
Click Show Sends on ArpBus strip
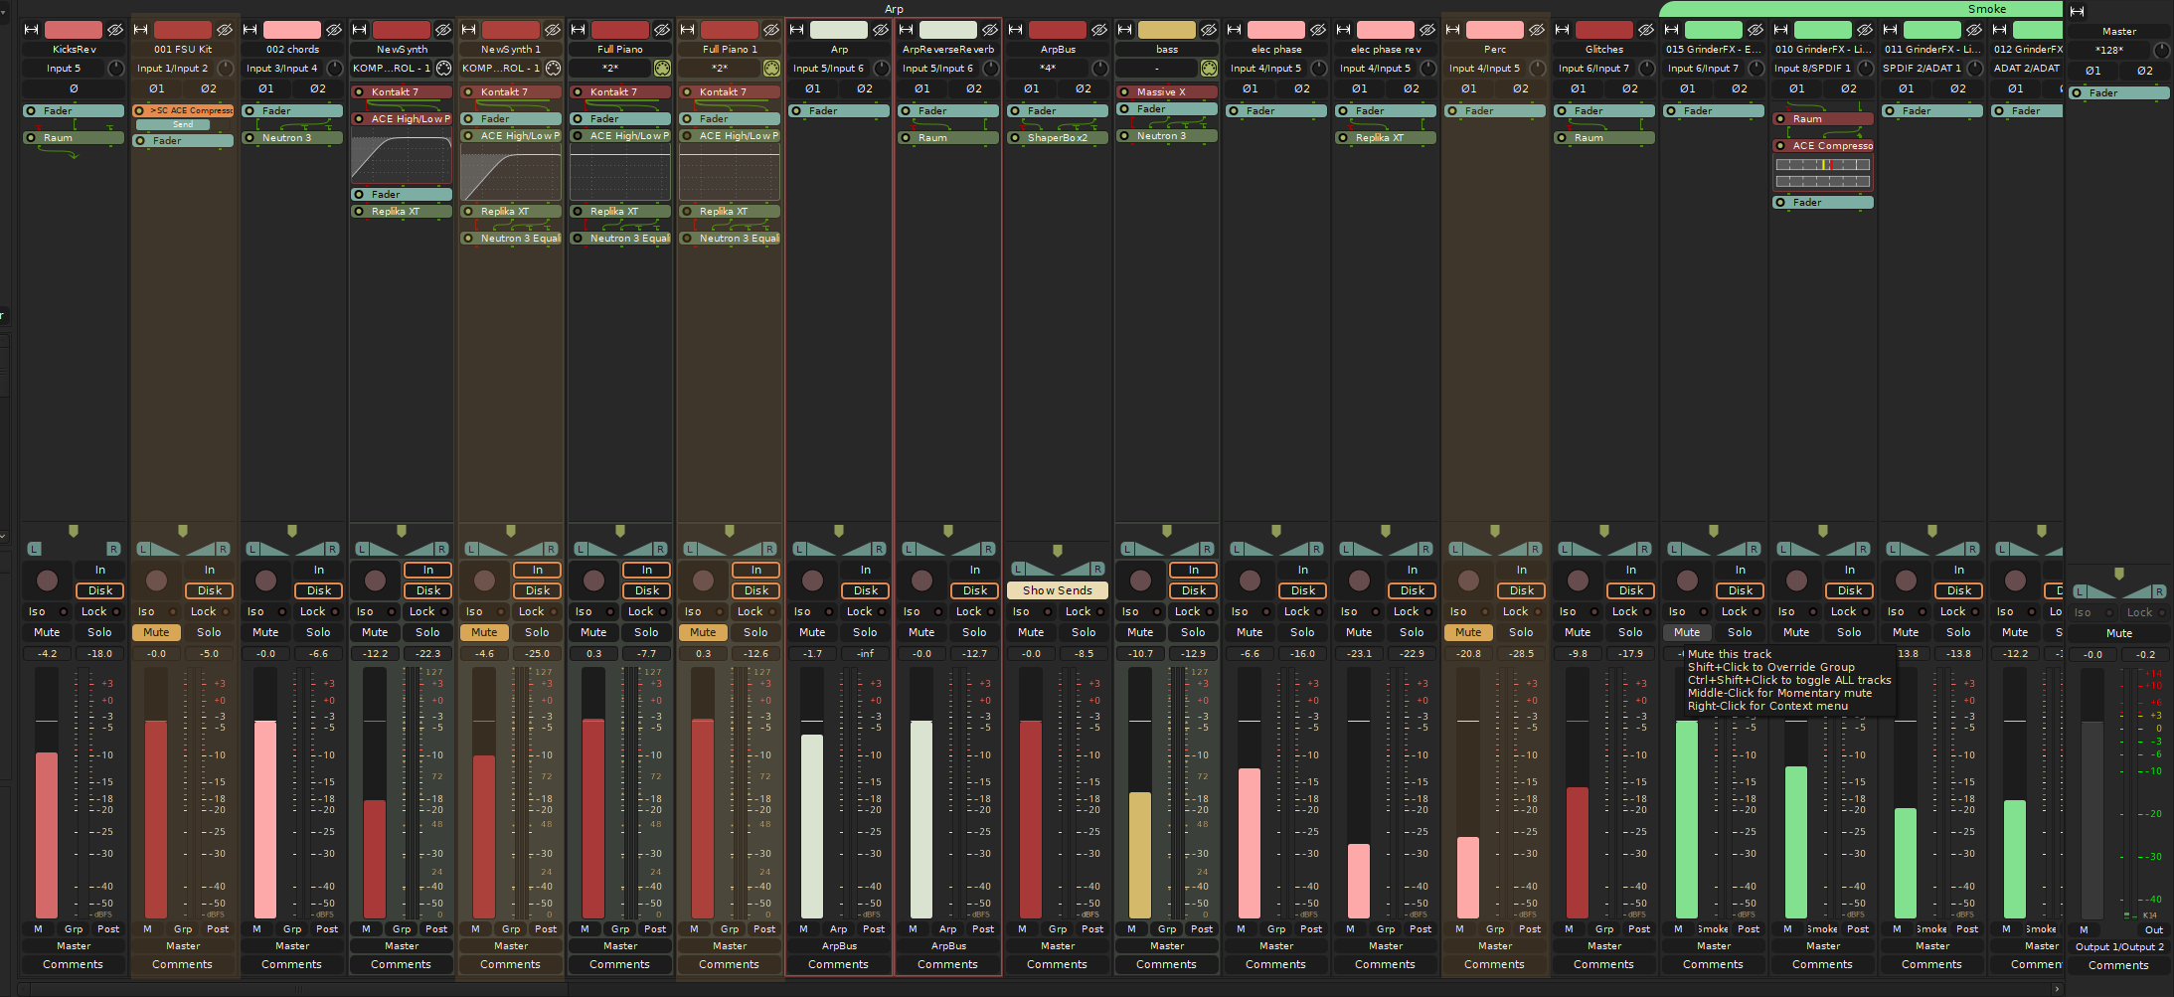[x=1057, y=590]
